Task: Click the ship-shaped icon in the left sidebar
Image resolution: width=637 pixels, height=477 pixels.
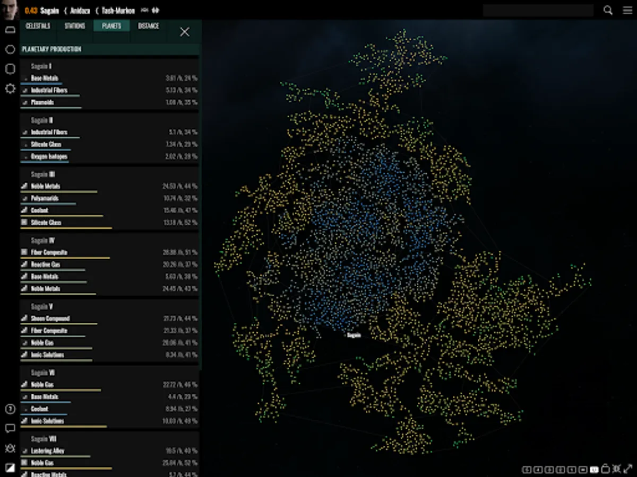Action: [x=10, y=30]
